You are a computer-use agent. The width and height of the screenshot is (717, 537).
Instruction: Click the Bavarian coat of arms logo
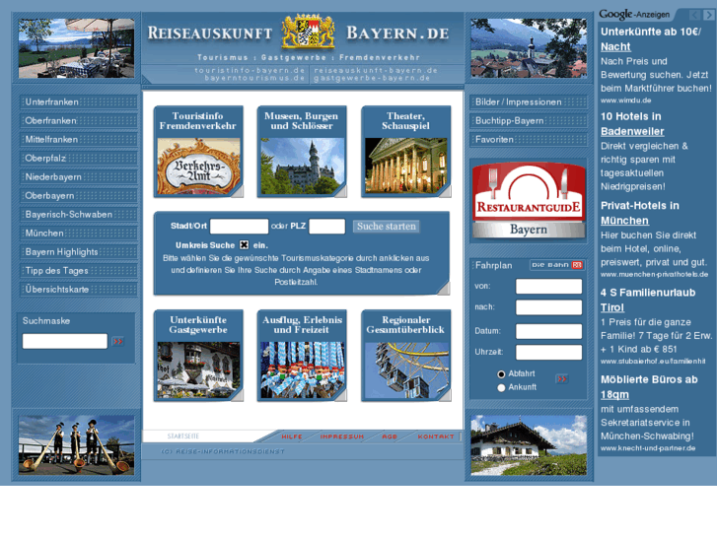point(308,32)
